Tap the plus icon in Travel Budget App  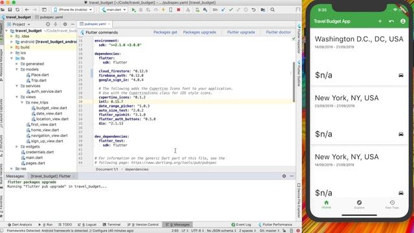[x=380, y=21]
